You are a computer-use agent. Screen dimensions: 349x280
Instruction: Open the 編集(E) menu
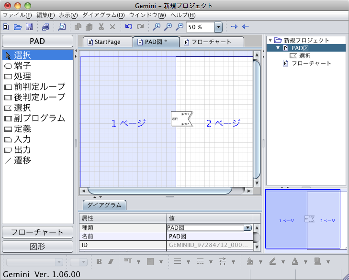tap(45, 15)
